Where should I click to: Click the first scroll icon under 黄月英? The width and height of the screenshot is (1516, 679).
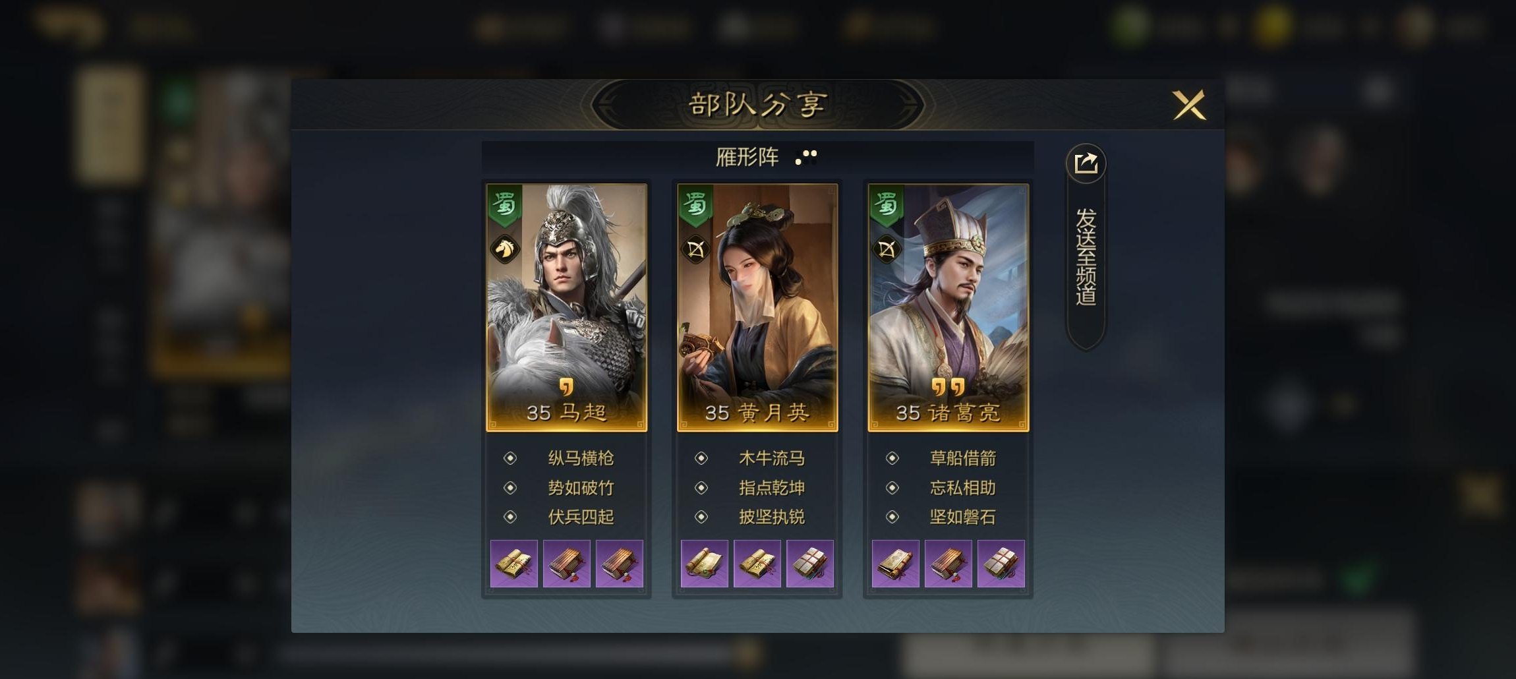coord(705,564)
